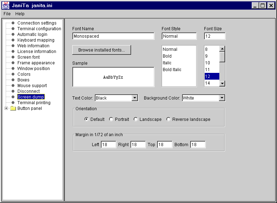Open the Help menu
This screenshot has width=277, height=203.
pos(20,14)
